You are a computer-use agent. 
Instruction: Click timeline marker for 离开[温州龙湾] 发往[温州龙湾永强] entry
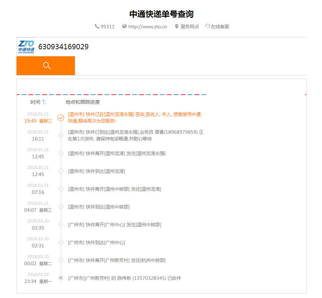pos(61,153)
